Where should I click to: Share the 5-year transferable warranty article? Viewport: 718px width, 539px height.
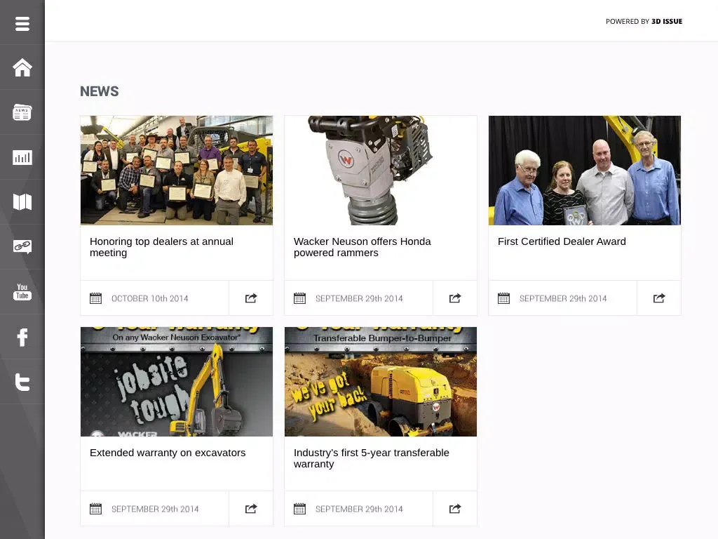coord(454,509)
